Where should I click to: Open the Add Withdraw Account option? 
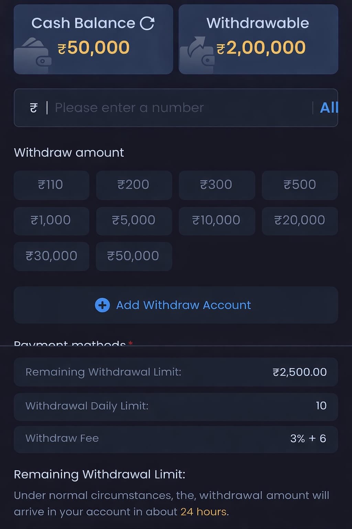pos(176,305)
